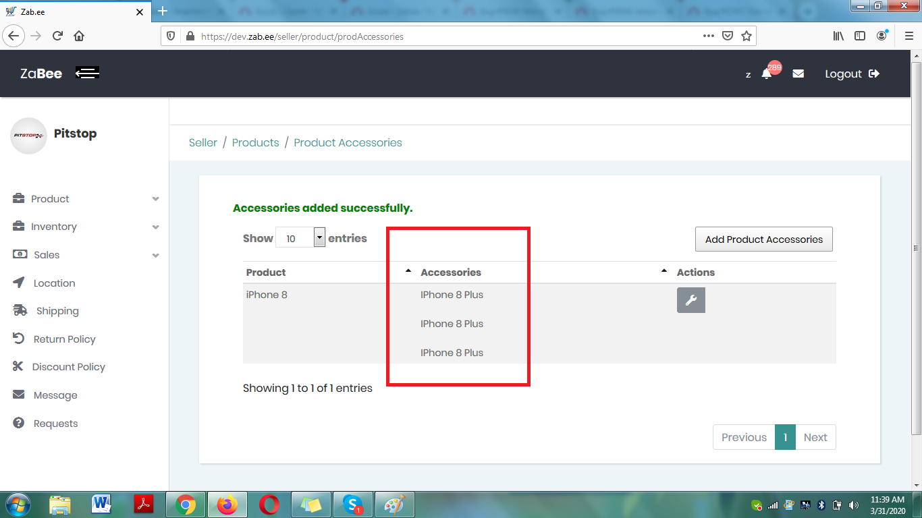Open the Windows Start menu
The image size is (922, 518).
click(x=18, y=505)
